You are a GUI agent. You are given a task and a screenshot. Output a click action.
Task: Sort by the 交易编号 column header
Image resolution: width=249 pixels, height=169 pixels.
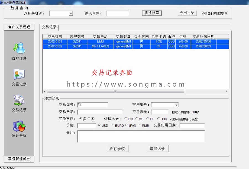(55, 37)
